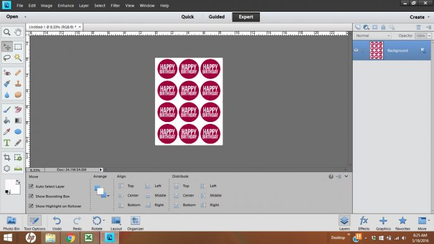Viewport: 434px width, 244px height.
Task: Toggle the Tool Options panel
Action: pos(35,224)
